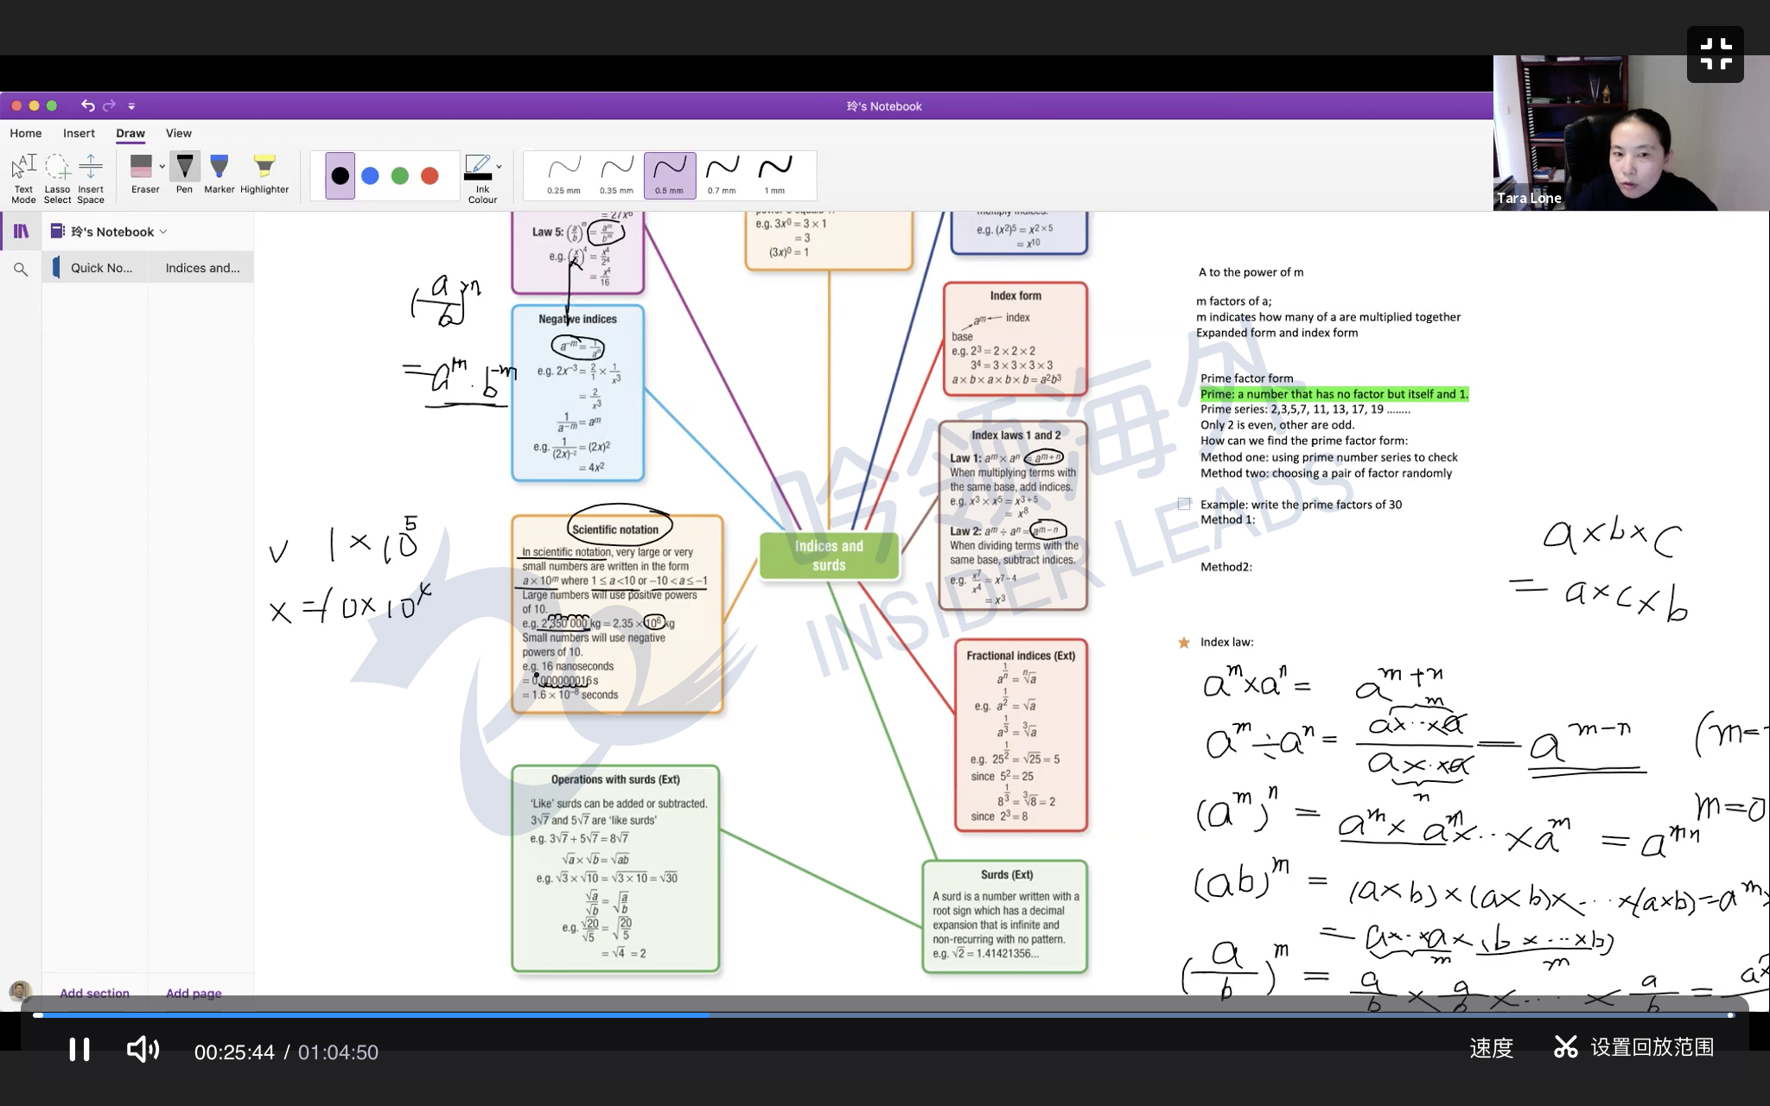The image size is (1770, 1106).
Task: Pause the video playback
Action: (x=80, y=1050)
